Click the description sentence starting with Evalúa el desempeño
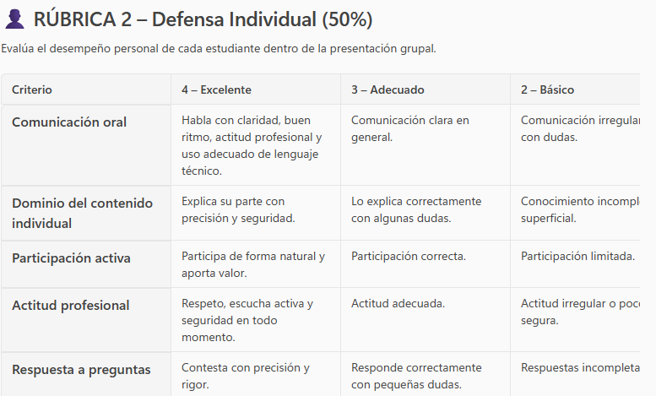This screenshot has height=396, width=656. pos(219,48)
